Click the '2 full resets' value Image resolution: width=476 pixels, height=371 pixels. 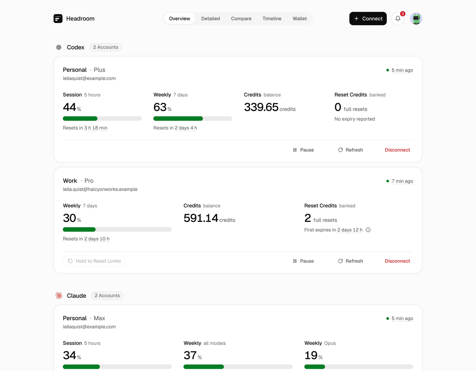tap(321, 218)
